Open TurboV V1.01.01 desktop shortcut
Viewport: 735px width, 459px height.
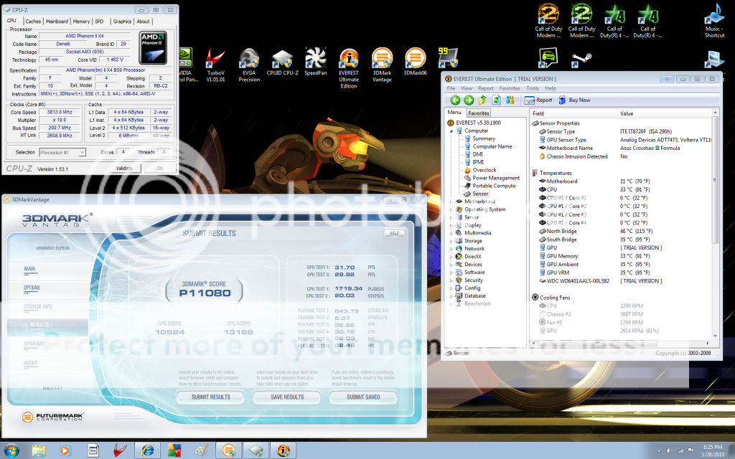215,65
